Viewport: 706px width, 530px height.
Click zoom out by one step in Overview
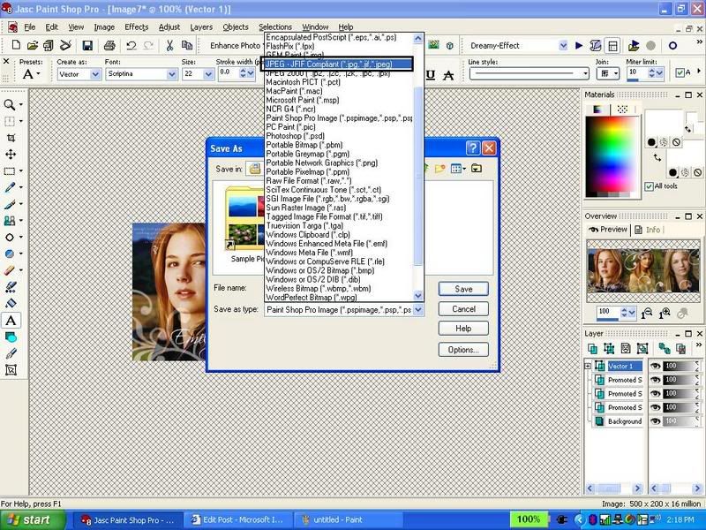click(x=647, y=314)
